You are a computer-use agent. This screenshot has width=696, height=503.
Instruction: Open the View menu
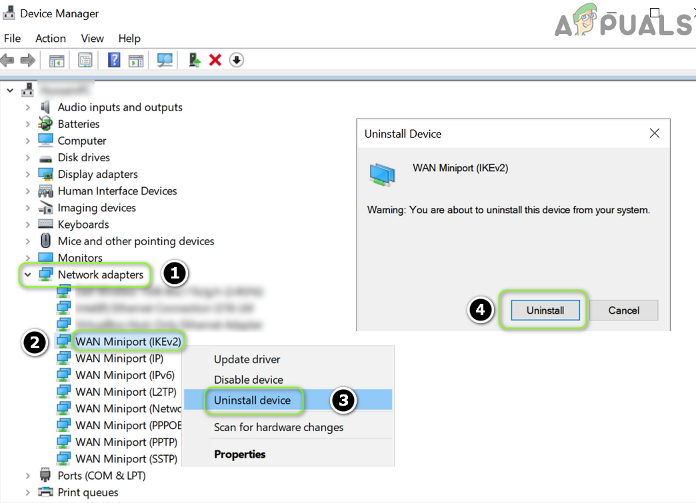(x=92, y=39)
